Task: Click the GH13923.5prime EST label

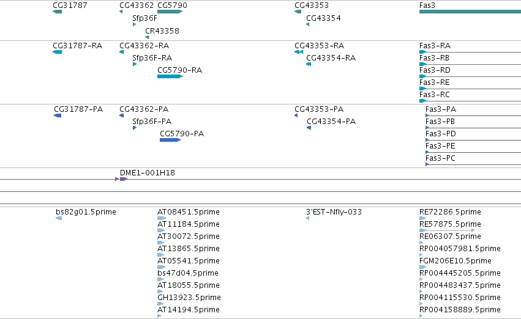Action: tap(189, 298)
